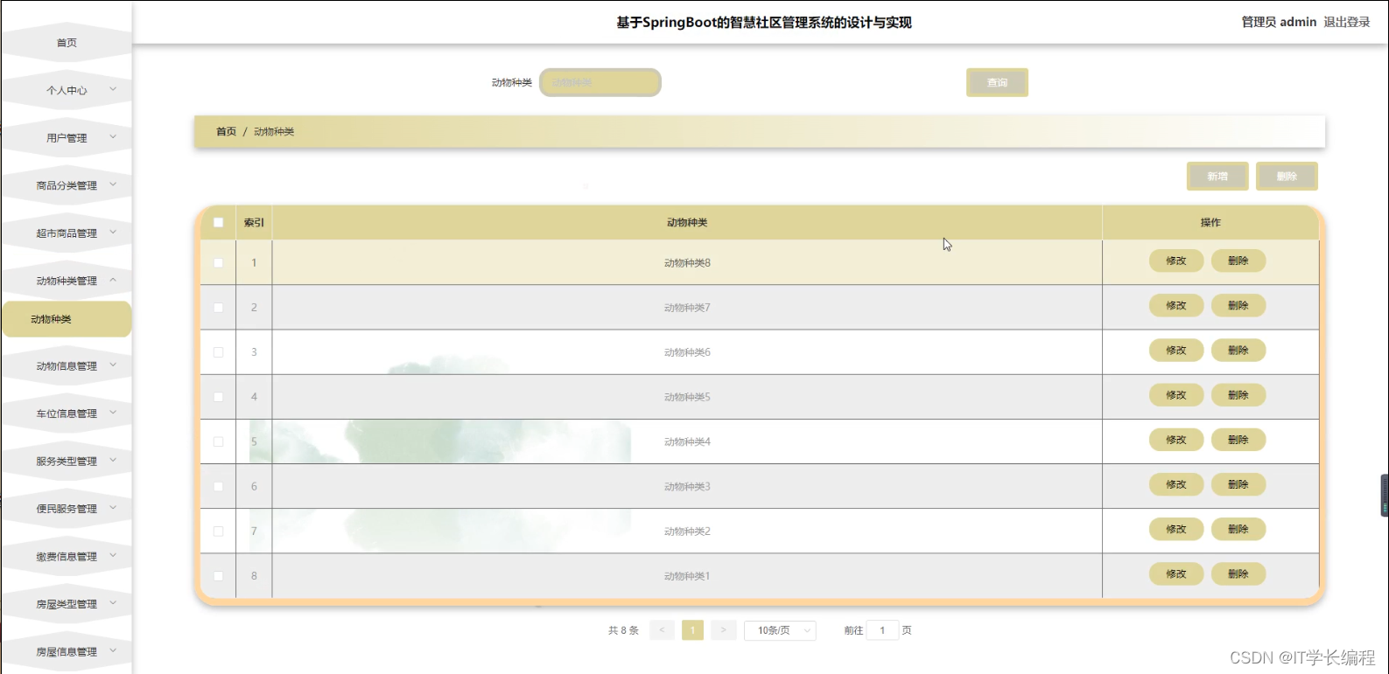Click 删除 for row 动物种类3
This screenshot has width=1389, height=674.
coord(1238,484)
